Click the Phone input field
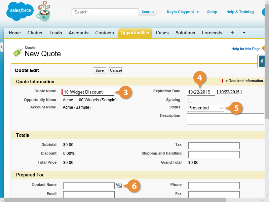This screenshot has height=202, width=269. [214, 186]
